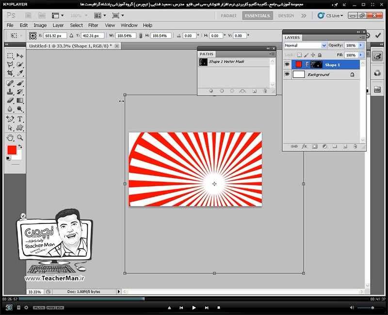Select the Hand tool
This screenshot has width=388, height=315.
click(10, 138)
